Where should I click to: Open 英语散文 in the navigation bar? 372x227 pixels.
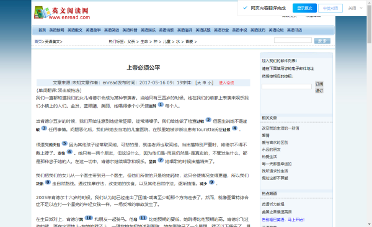pos(75,30)
